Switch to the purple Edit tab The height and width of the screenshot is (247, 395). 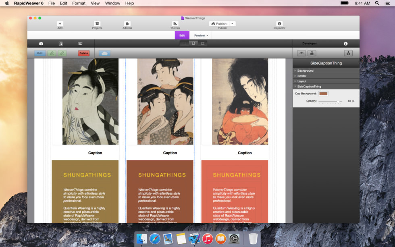(x=182, y=35)
